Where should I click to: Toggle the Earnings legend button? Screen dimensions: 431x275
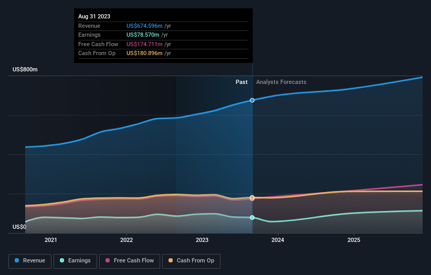tap(75, 261)
